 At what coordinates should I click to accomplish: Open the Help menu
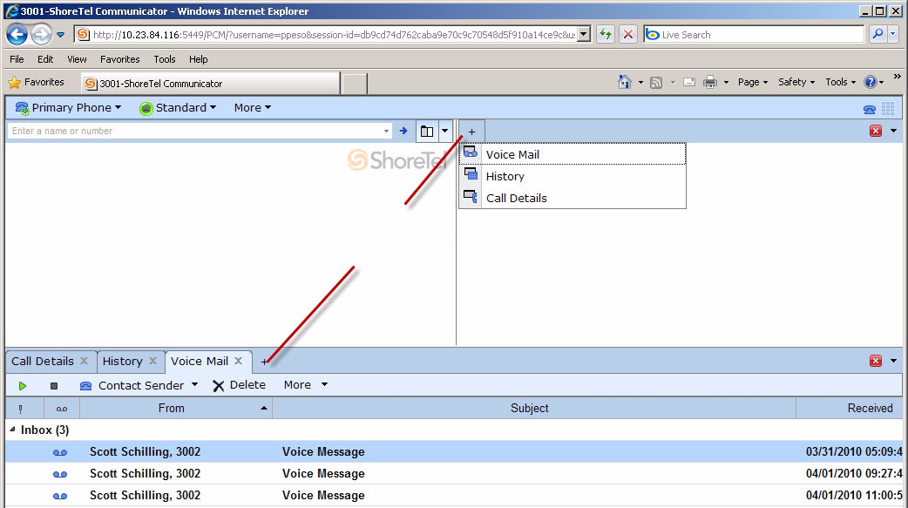pyautogui.click(x=198, y=59)
